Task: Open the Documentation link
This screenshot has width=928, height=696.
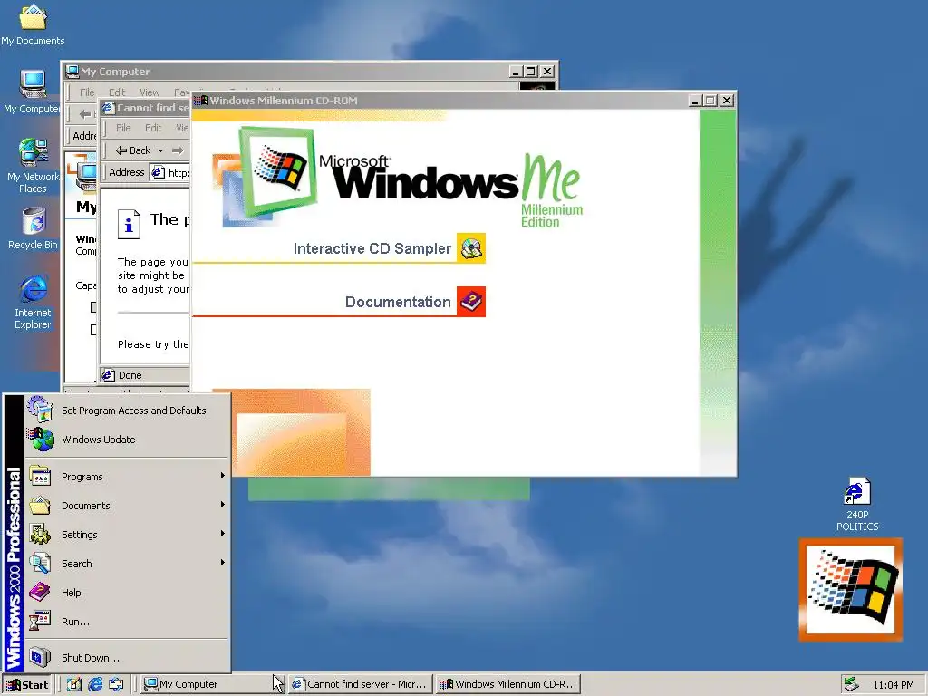Action: pos(398,302)
